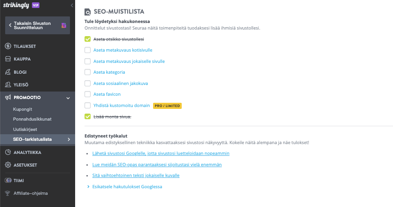Click the PRO / LIMITED badge
The width and height of the screenshot is (393, 207).
pos(167,106)
